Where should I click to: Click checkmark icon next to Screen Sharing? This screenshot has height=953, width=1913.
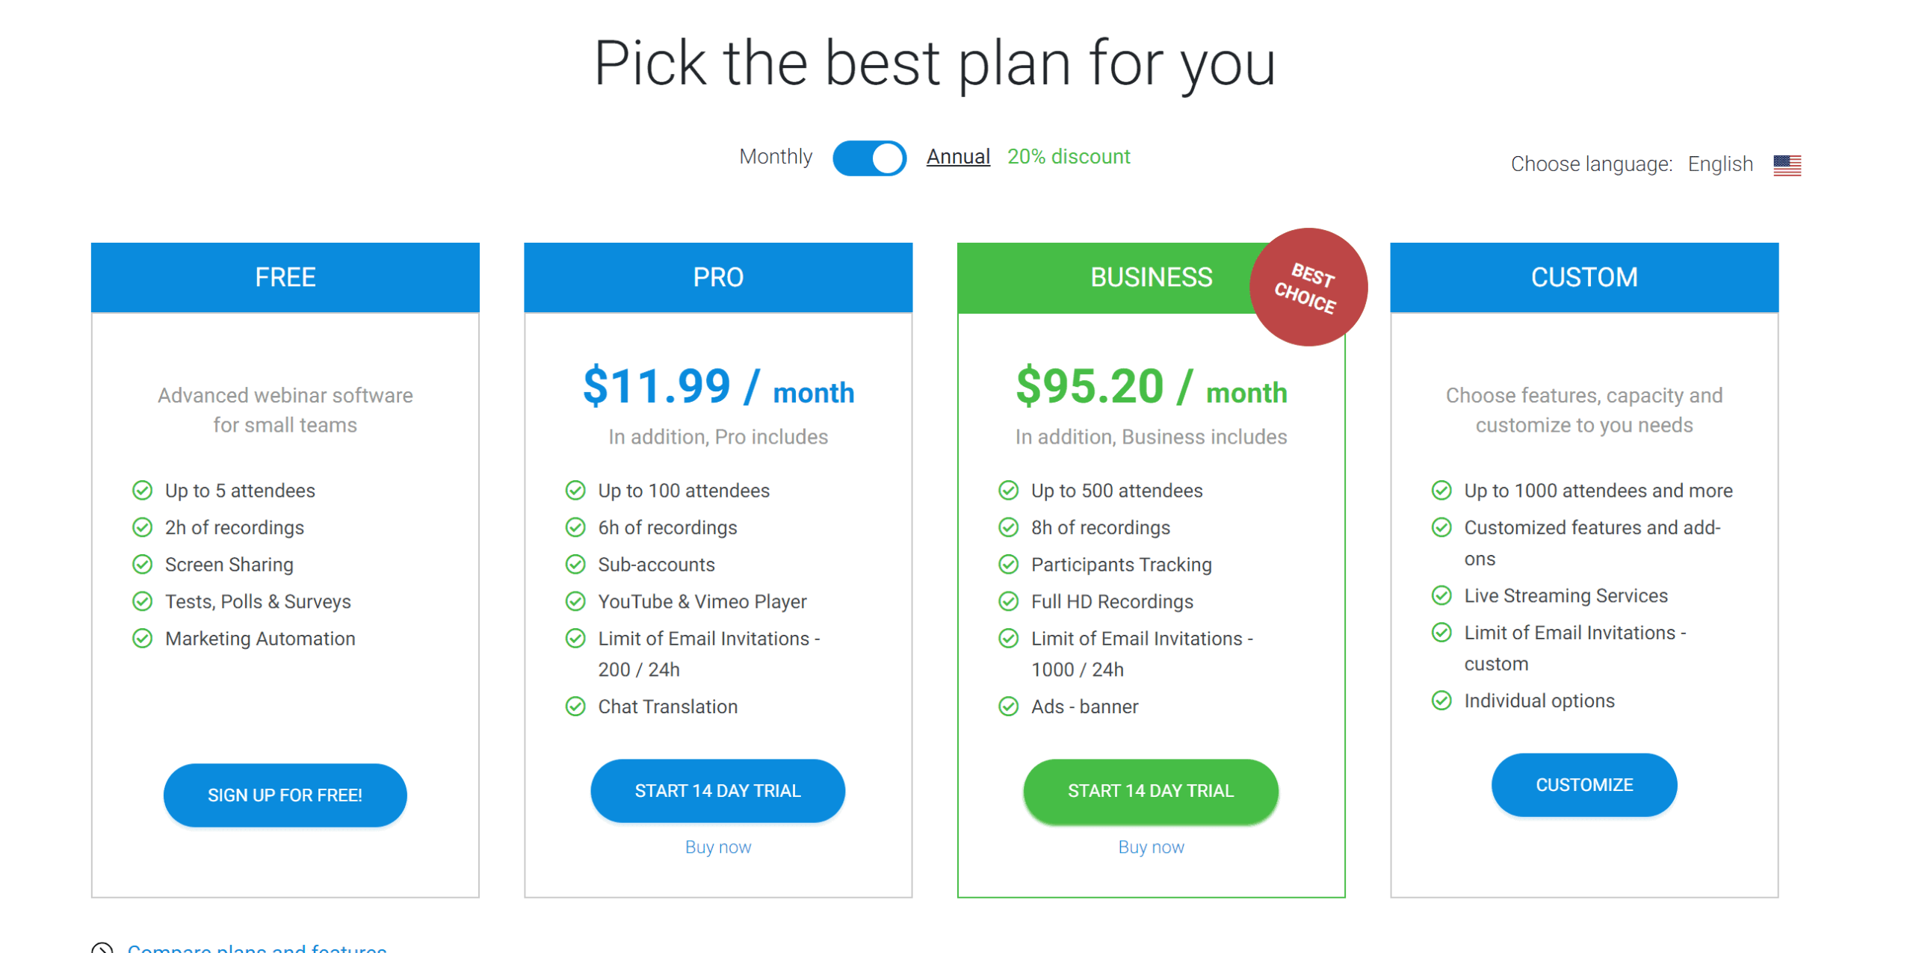[x=142, y=565]
